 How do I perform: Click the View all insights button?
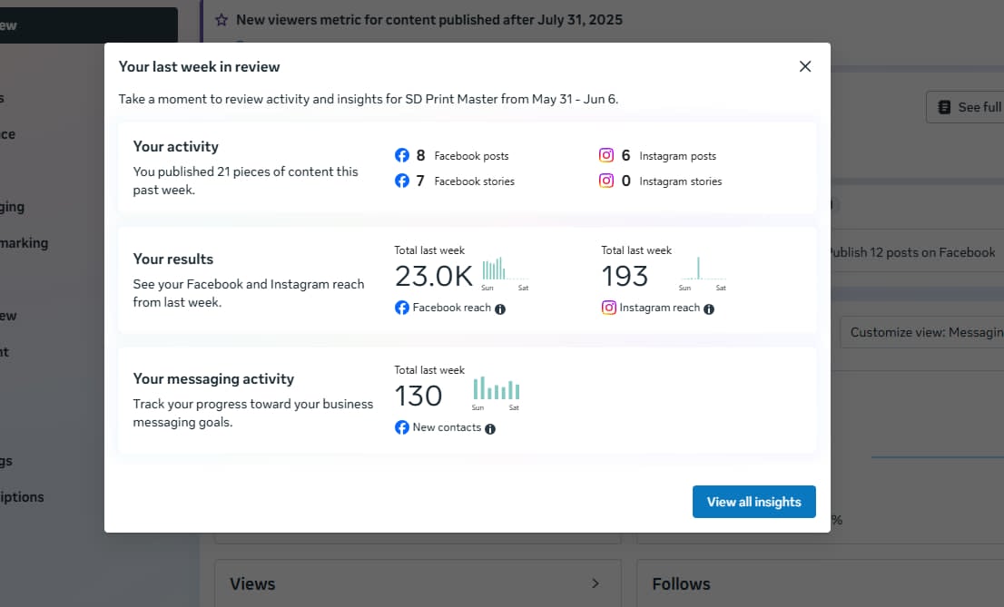(753, 502)
